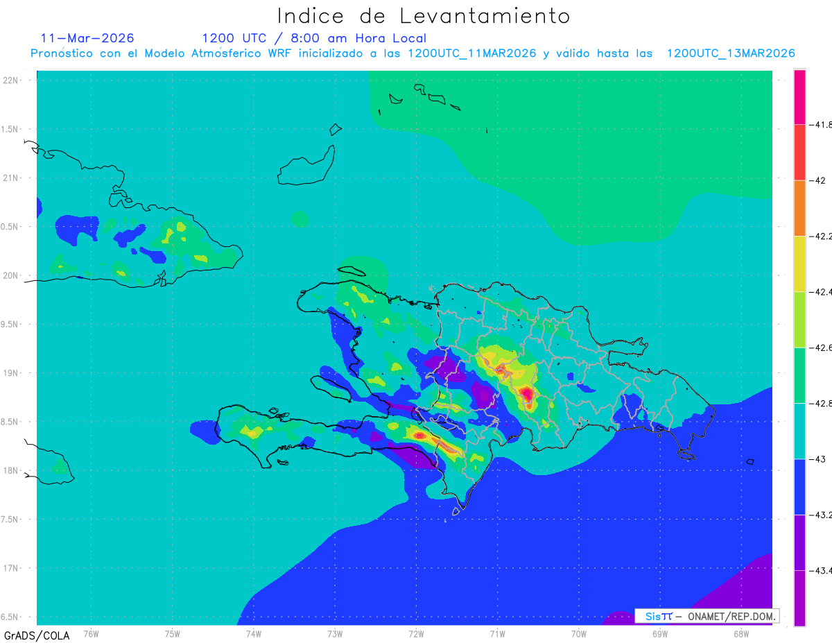
Task: Click the longitude label "76W"
Action: [x=91, y=634]
